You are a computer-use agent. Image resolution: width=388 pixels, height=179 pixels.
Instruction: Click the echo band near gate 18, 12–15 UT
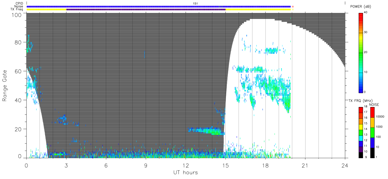point(206,131)
